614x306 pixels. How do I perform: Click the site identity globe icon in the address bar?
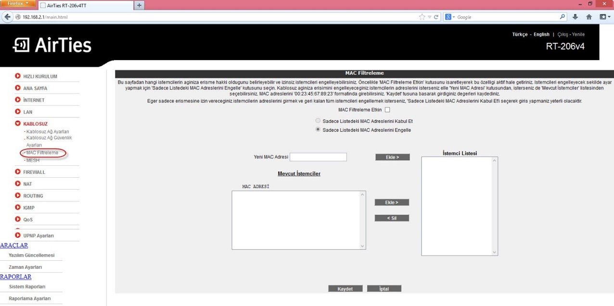(18, 17)
